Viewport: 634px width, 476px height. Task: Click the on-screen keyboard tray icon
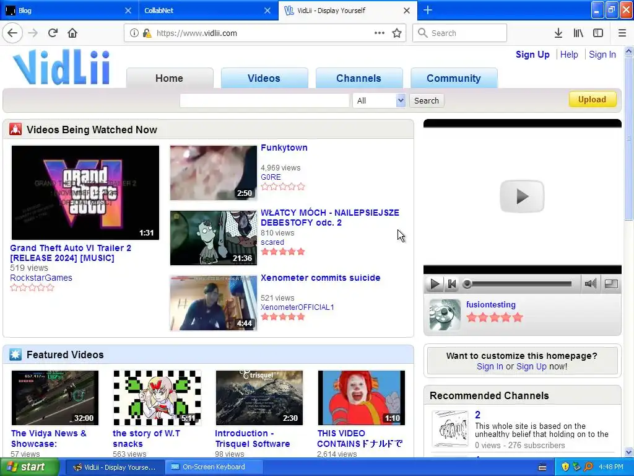tap(542, 467)
